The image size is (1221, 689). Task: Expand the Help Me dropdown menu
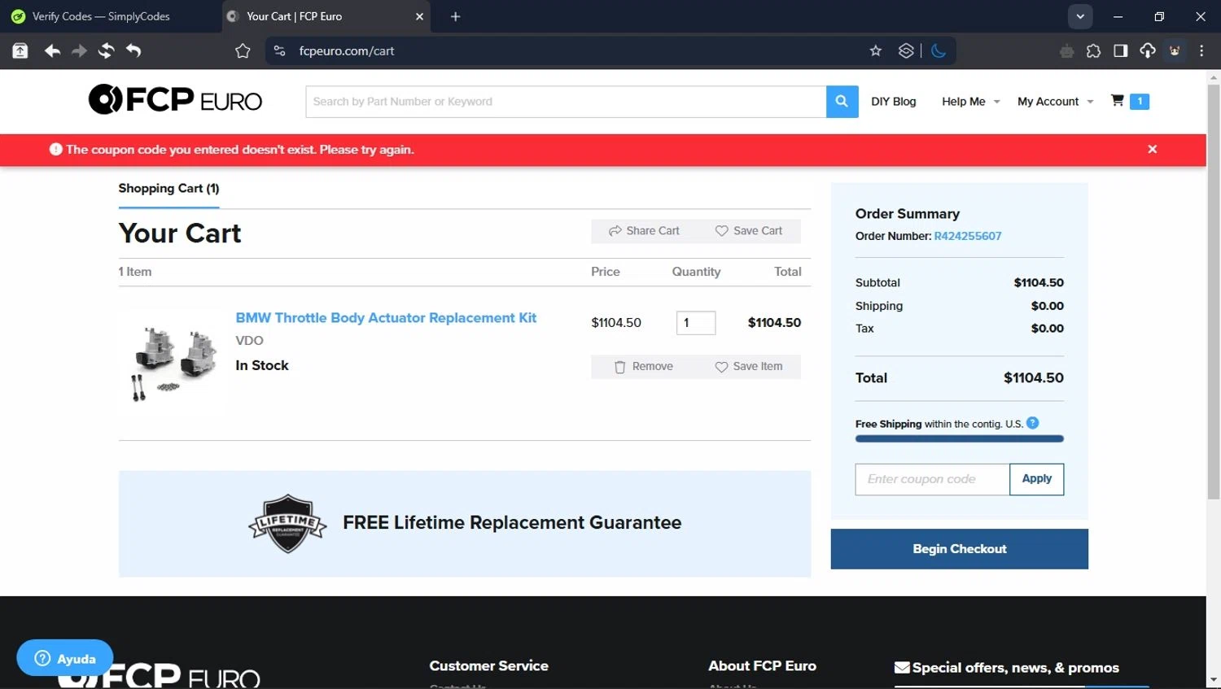[x=970, y=102]
